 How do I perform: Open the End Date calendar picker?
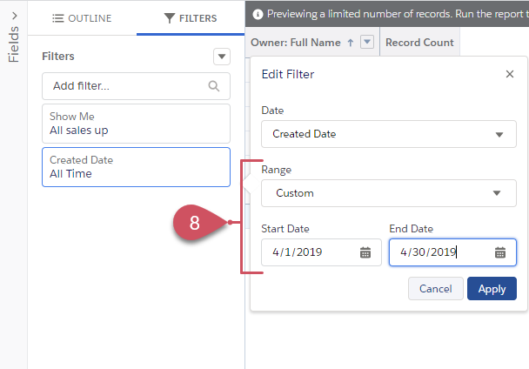(500, 252)
